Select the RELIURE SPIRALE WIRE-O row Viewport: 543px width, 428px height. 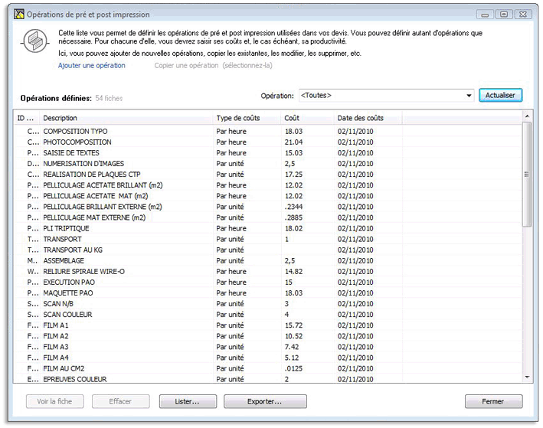(x=268, y=271)
